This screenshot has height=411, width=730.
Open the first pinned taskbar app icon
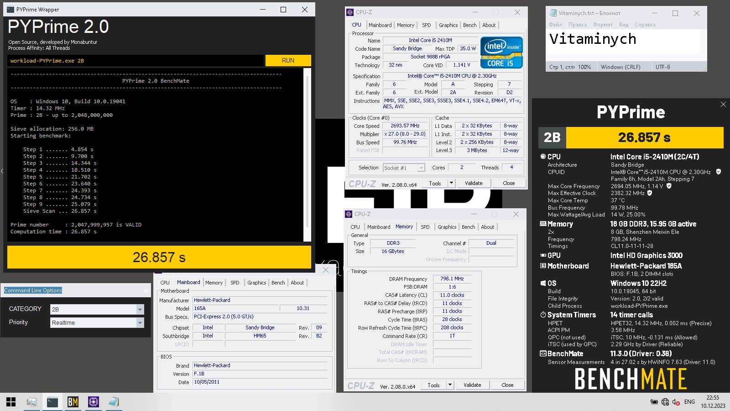[31, 402]
